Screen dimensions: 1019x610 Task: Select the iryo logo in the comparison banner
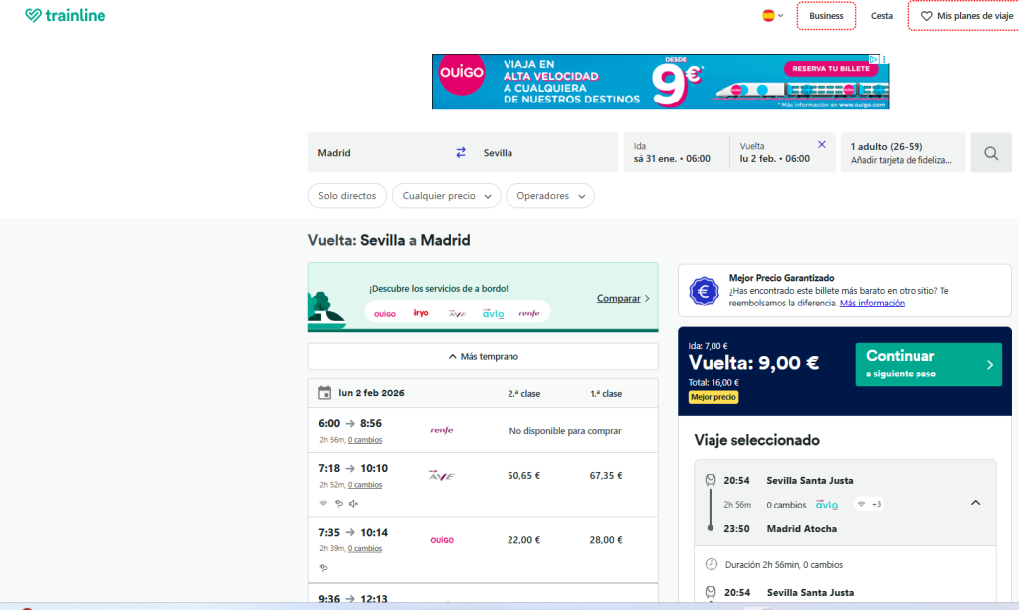pos(421,311)
